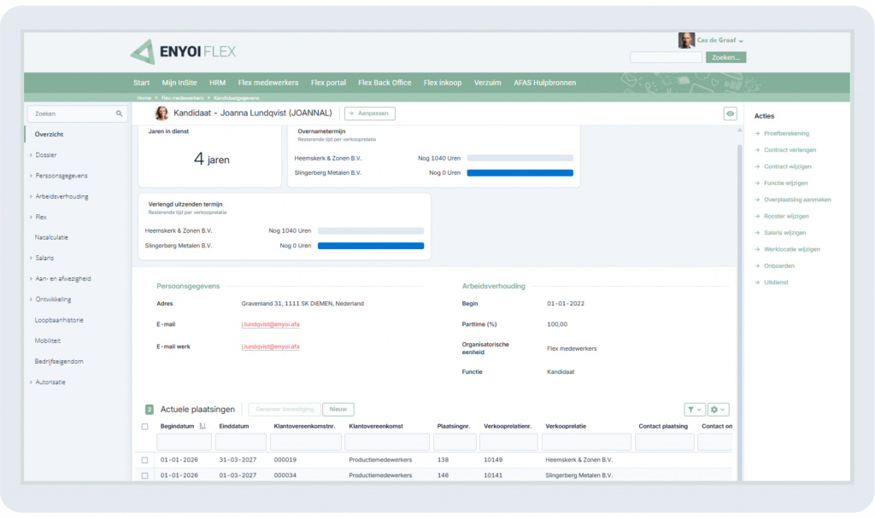This screenshot has height=518, width=875.
Task: Open the Flex medewerkers menu
Action: [267, 83]
